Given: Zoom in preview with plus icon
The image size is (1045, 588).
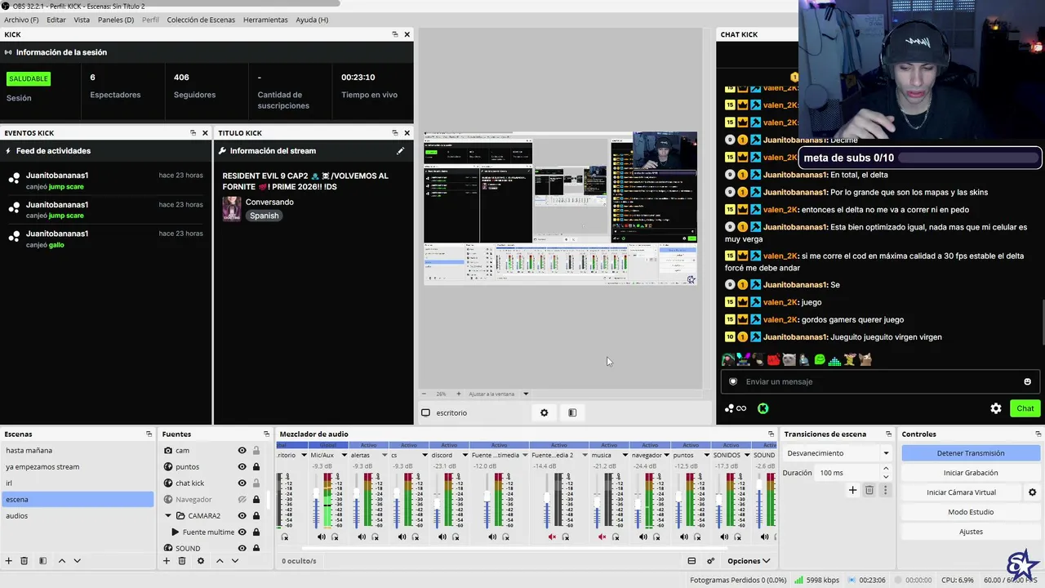Looking at the screenshot, I should pyautogui.click(x=459, y=394).
